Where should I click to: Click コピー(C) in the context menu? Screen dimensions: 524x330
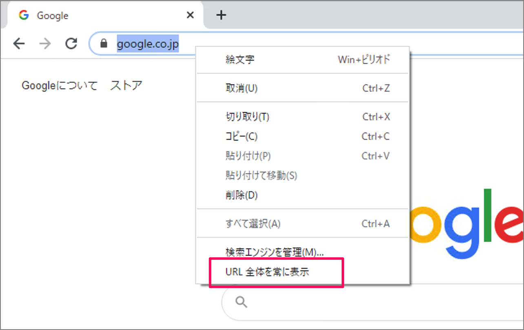coord(241,136)
